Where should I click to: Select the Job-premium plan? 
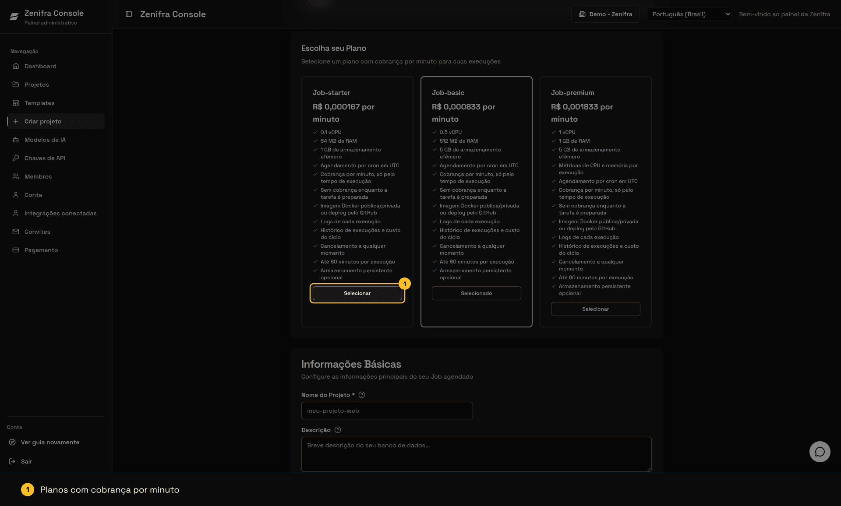coord(595,309)
